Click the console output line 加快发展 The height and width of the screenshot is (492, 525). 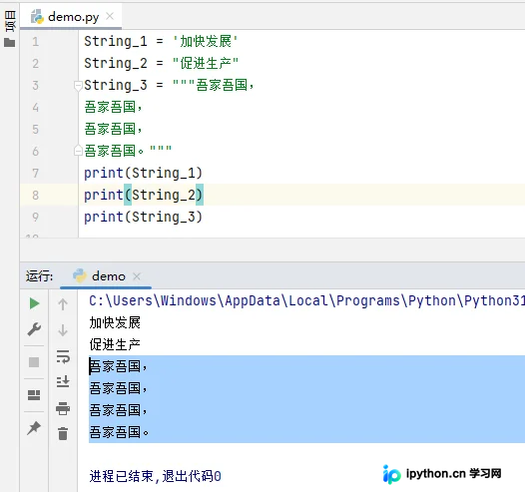(x=115, y=323)
